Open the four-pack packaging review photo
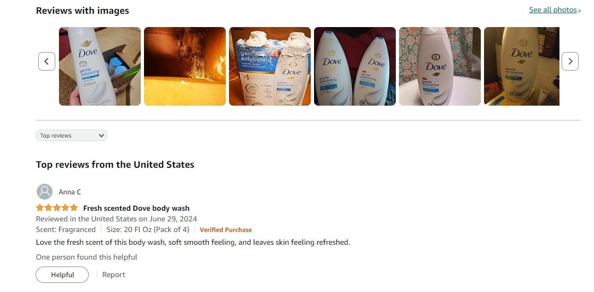 point(270,66)
